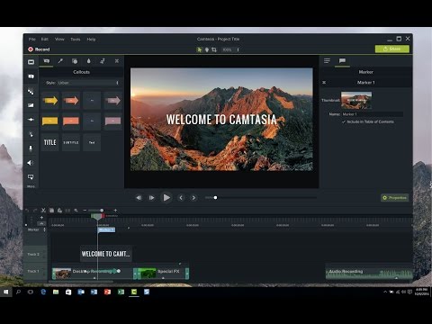
Task: Step forward one frame
Action: pos(151,198)
